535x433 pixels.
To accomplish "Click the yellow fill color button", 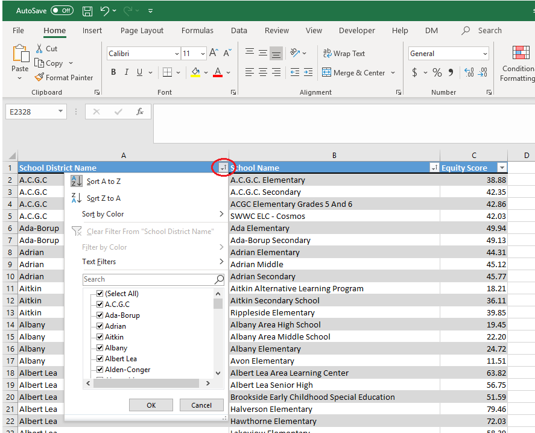I will (195, 72).
